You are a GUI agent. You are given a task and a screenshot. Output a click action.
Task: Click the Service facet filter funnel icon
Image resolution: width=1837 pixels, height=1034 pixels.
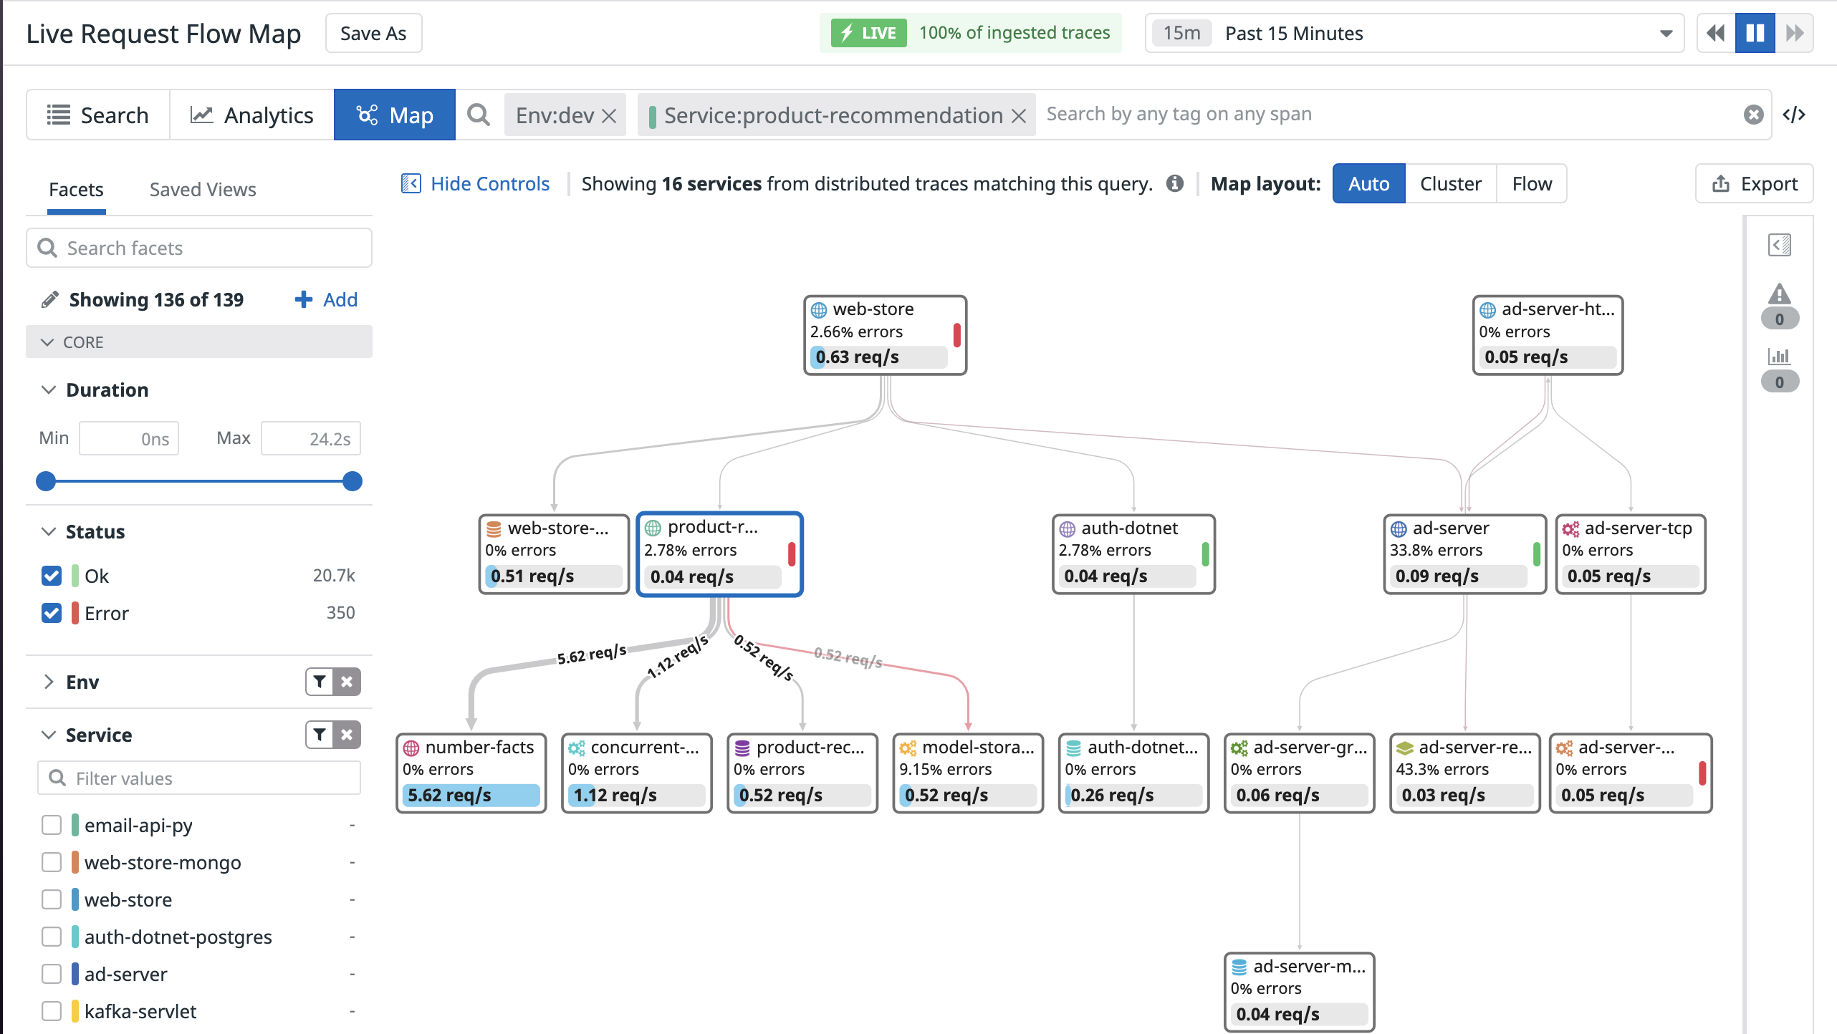[320, 735]
